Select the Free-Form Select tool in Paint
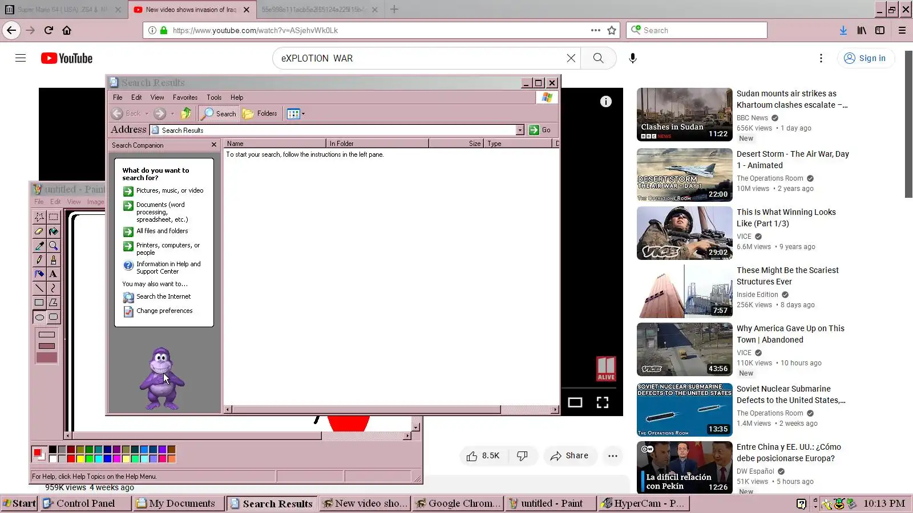The height and width of the screenshot is (513, 913). point(39,217)
